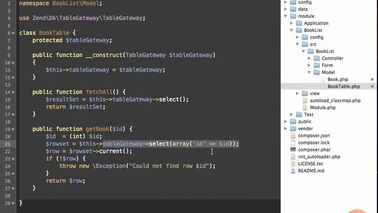Select the vendor folder label

(x=305, y=128)
